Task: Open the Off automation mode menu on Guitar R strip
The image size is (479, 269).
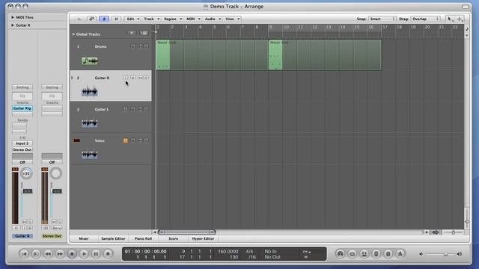Action: [x=22, y=162]
